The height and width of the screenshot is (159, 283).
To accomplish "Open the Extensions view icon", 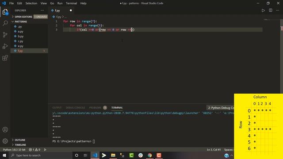I will 5,58.
